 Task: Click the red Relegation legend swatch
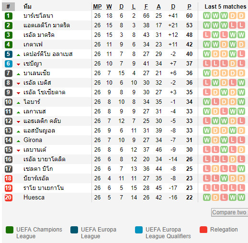coord(203,230)
